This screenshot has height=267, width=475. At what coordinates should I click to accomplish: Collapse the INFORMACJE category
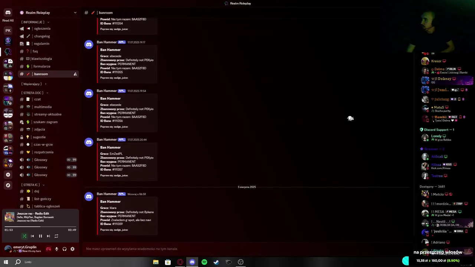click(35, 22)
